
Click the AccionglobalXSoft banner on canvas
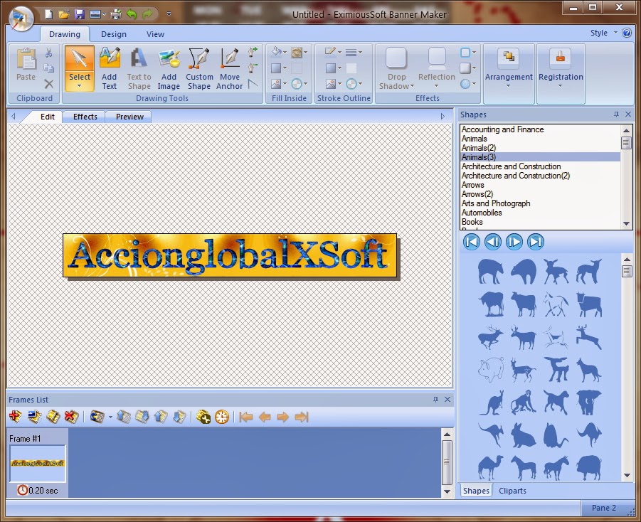230,255
